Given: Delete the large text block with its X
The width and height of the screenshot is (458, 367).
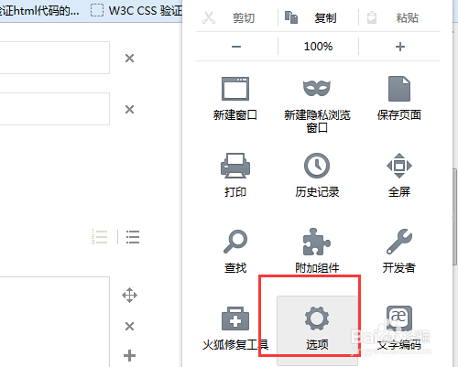Looking at the screenshot, I should (x=129, y=326).
